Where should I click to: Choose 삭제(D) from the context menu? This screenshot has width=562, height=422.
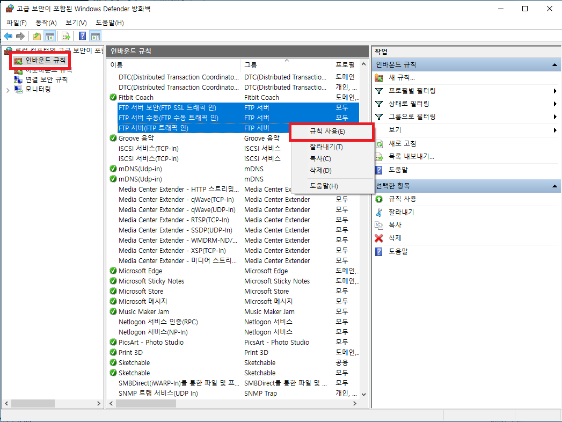pyautogui.click(x=331, y=171)
